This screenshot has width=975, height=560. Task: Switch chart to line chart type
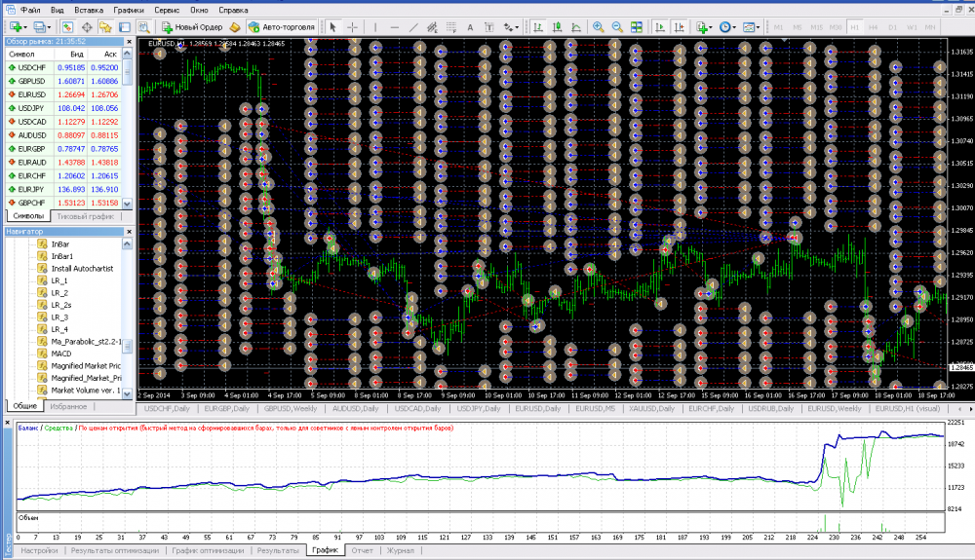click(x=576, y=26)
